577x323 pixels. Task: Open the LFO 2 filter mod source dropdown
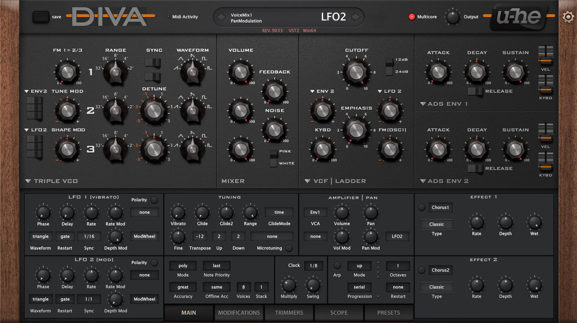[389, 91]
